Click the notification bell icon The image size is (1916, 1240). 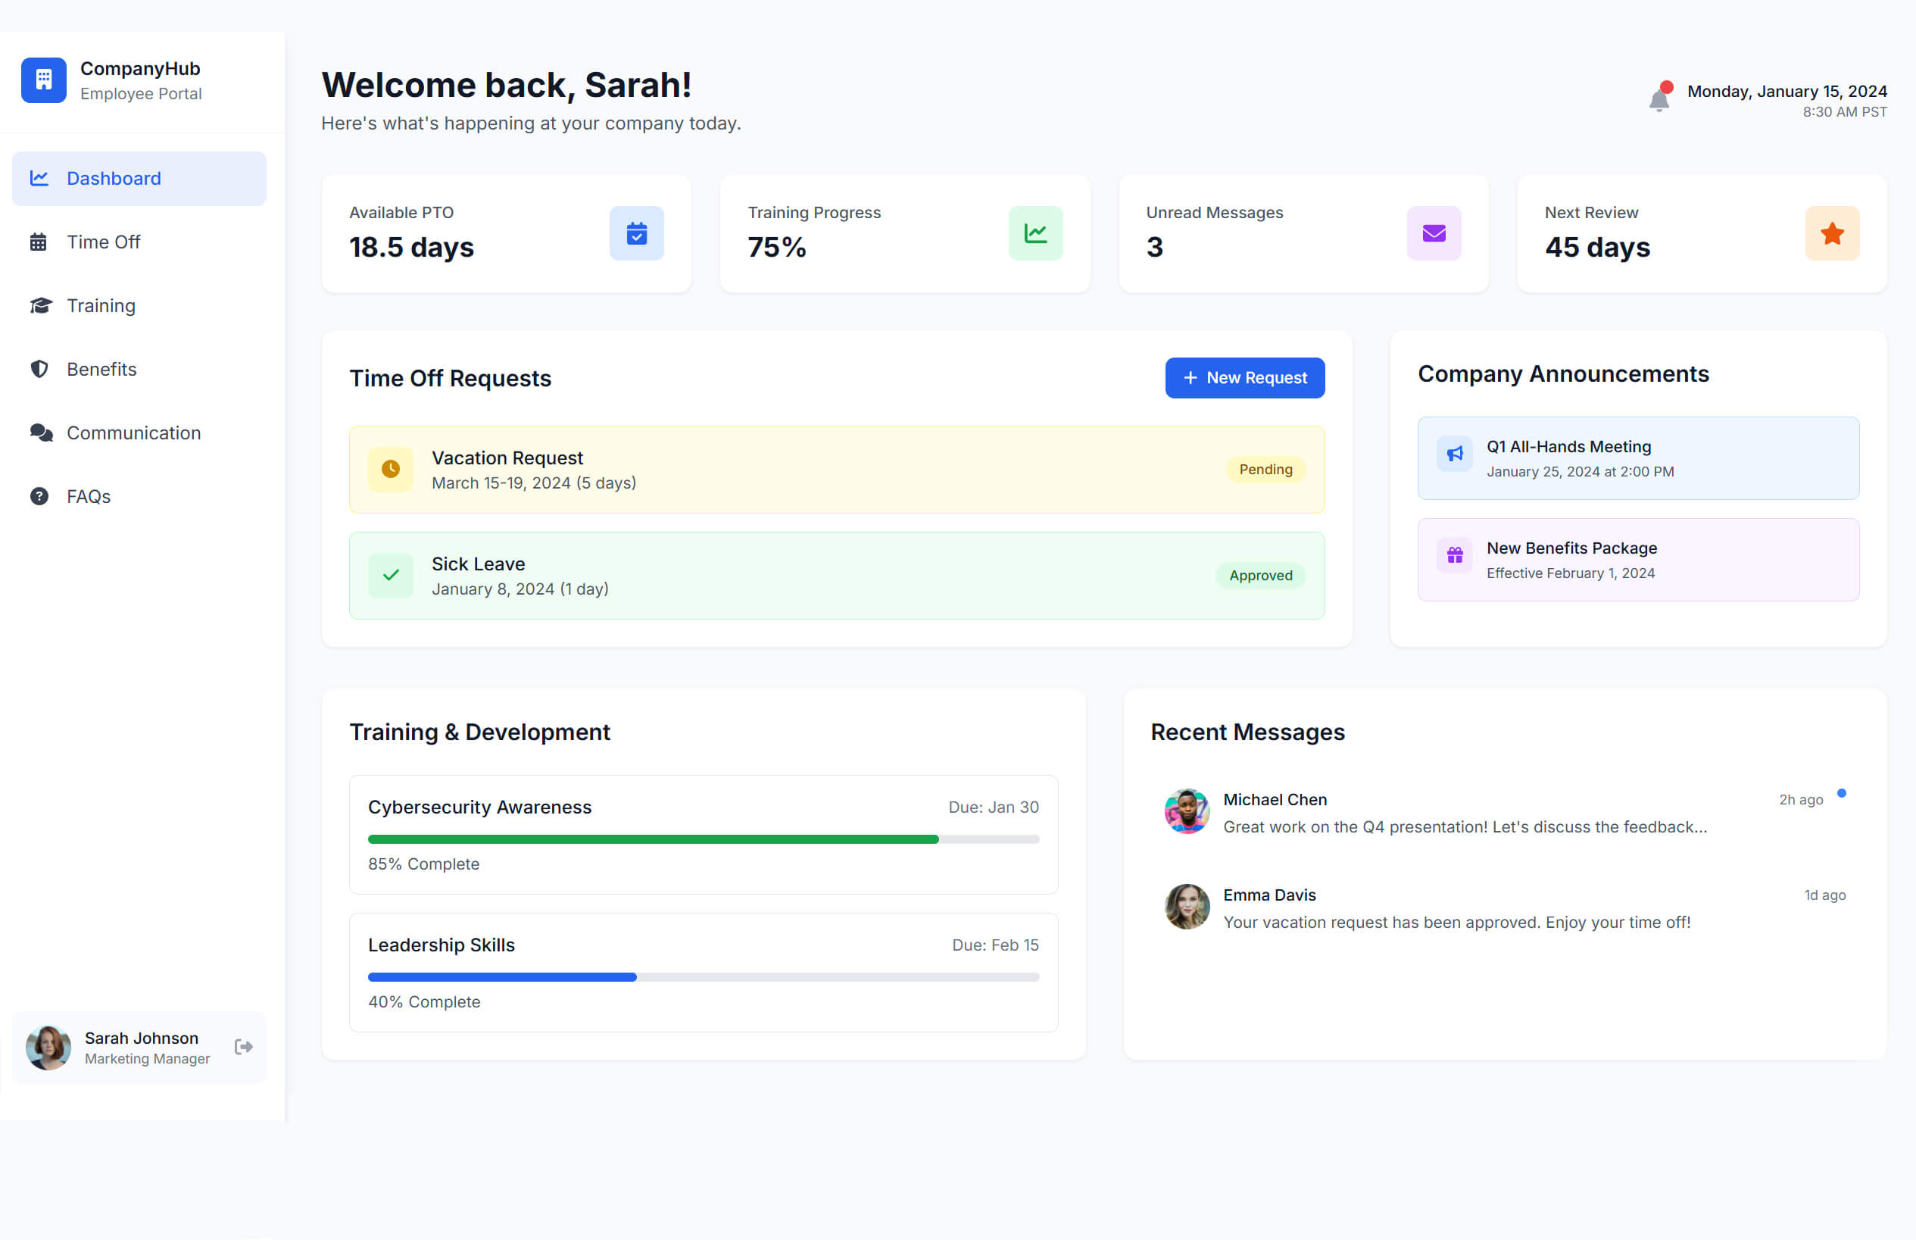coord(1659,100)
